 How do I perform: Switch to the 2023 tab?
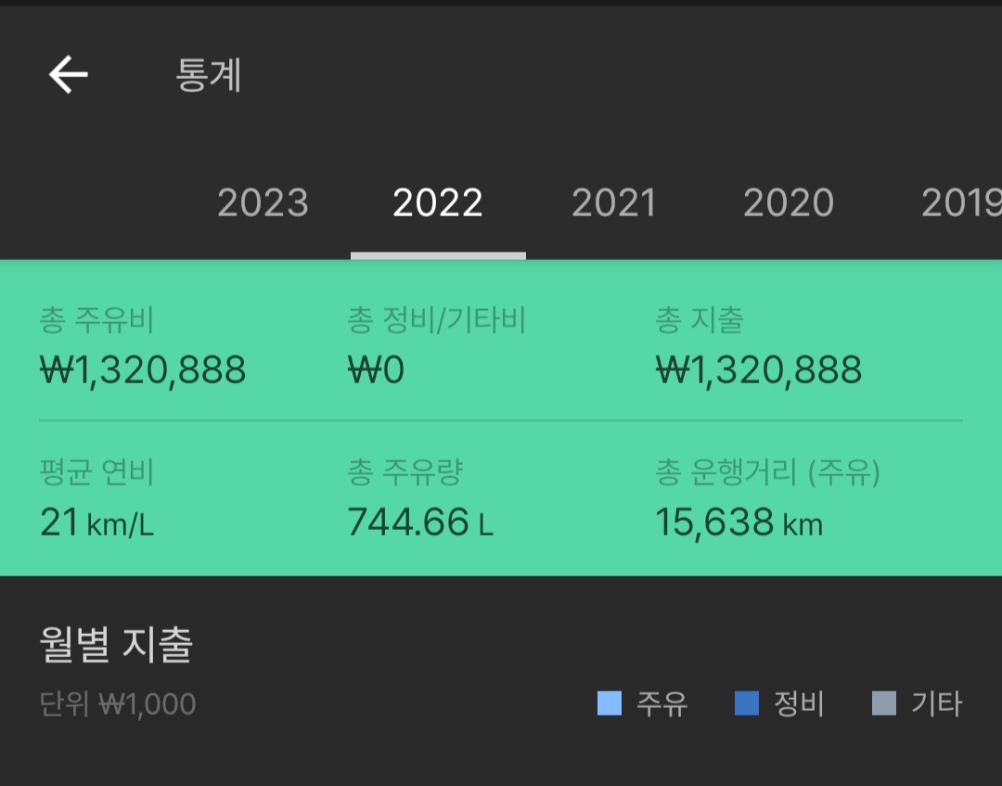263,203
